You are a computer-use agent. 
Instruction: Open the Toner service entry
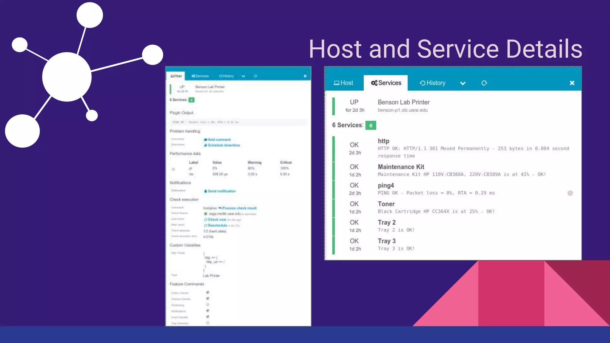coord(386,204)
